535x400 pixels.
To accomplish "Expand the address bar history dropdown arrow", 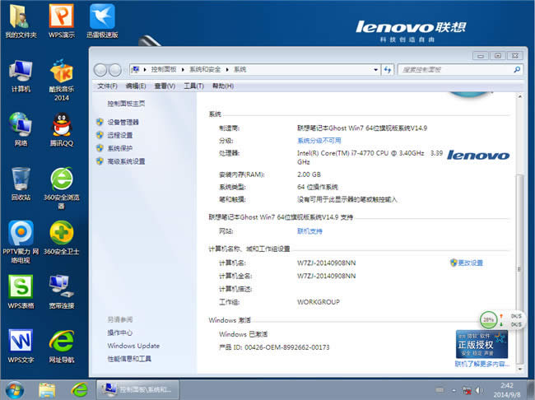I will pyautogui.click(x=375, y=70).
